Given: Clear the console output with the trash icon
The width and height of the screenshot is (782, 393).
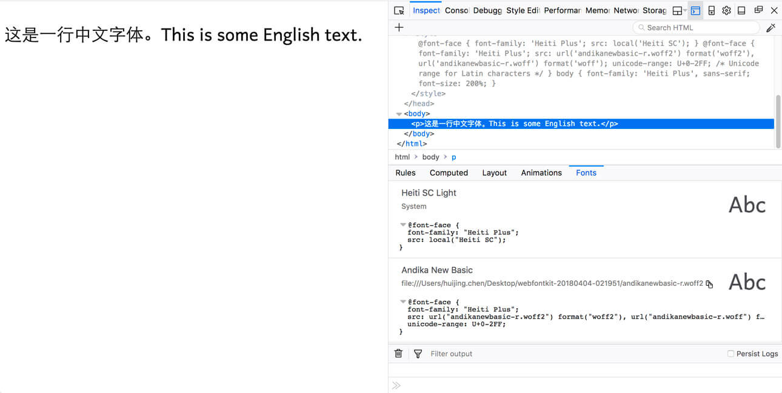Looking at the screenshot, I should click(x=398, y=353).
